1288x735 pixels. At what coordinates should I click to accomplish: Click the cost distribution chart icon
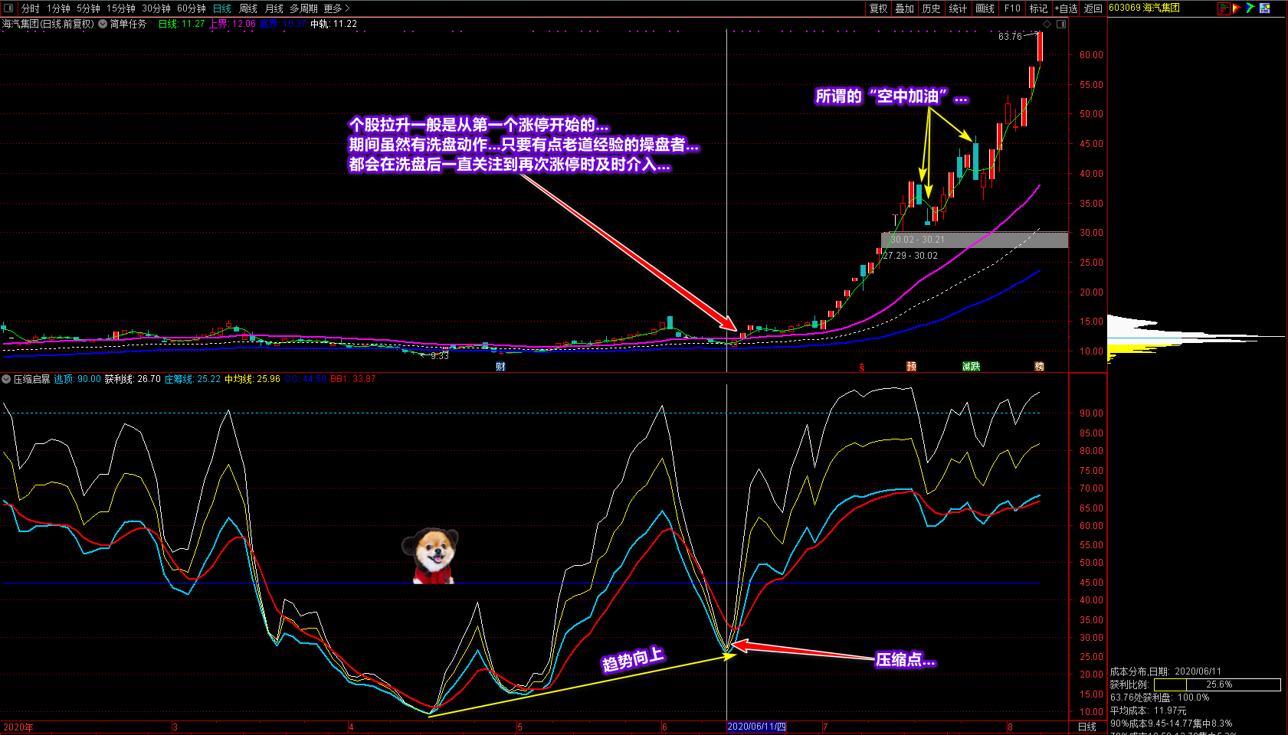click(1224, 8)
